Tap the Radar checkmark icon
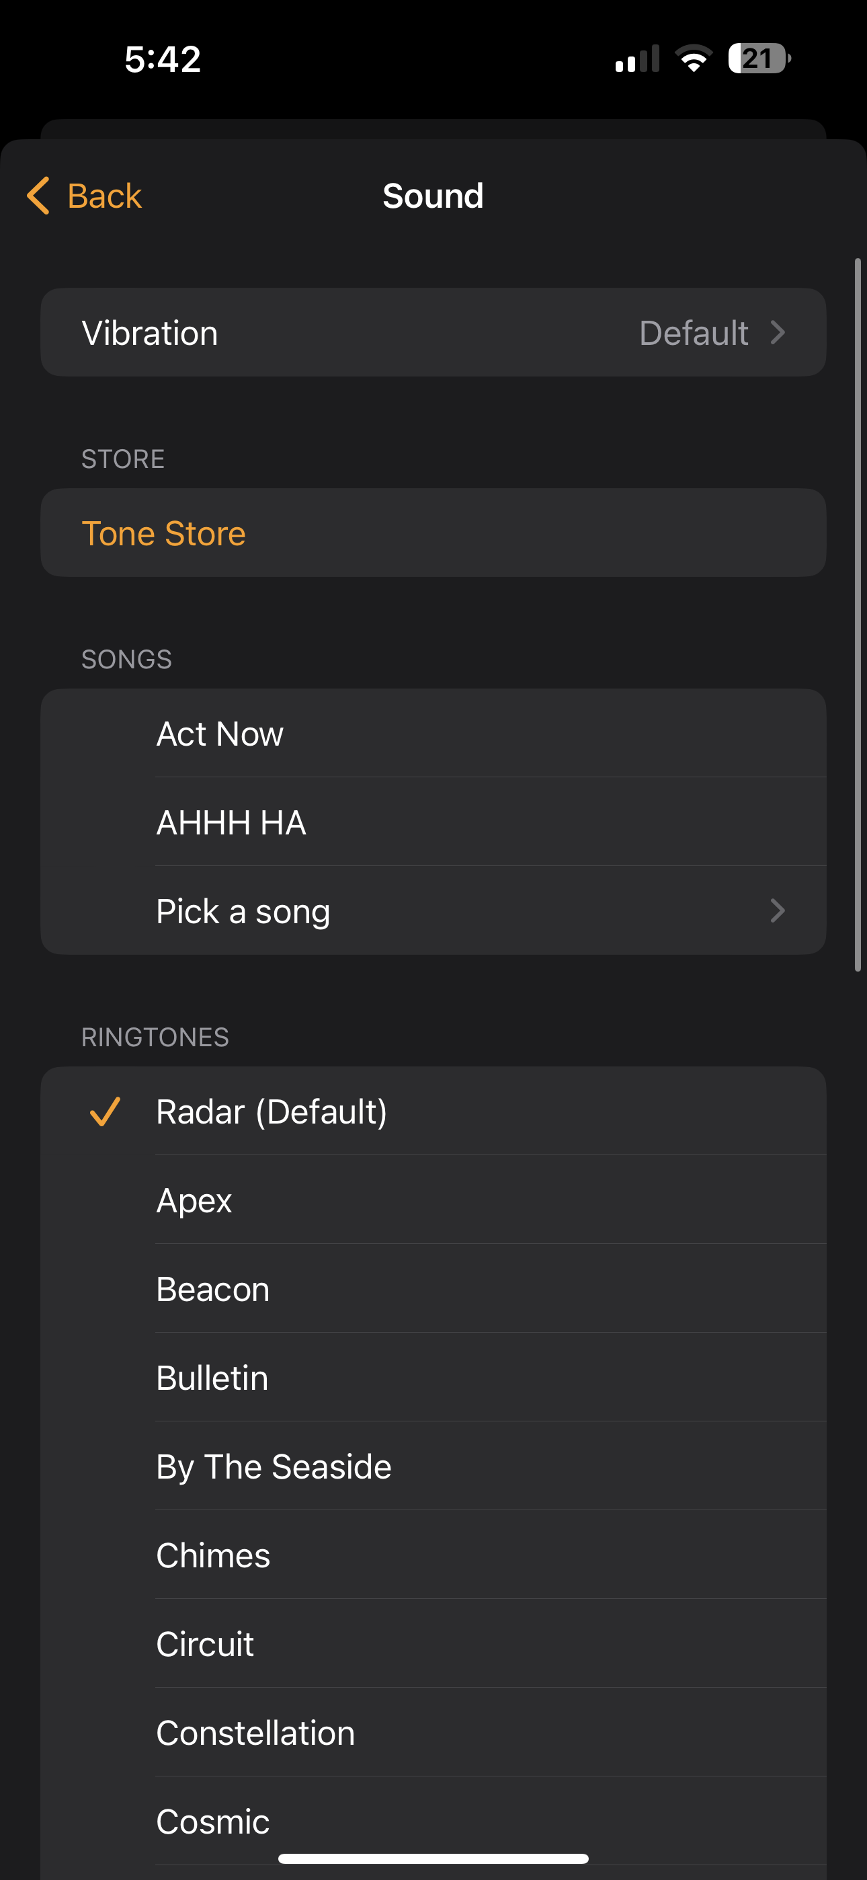Screen dimensions: 867x1880 point(104,1111)
